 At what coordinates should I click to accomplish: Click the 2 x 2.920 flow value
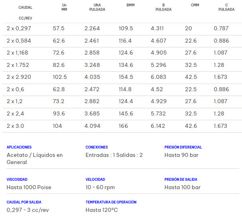[19, 77]
